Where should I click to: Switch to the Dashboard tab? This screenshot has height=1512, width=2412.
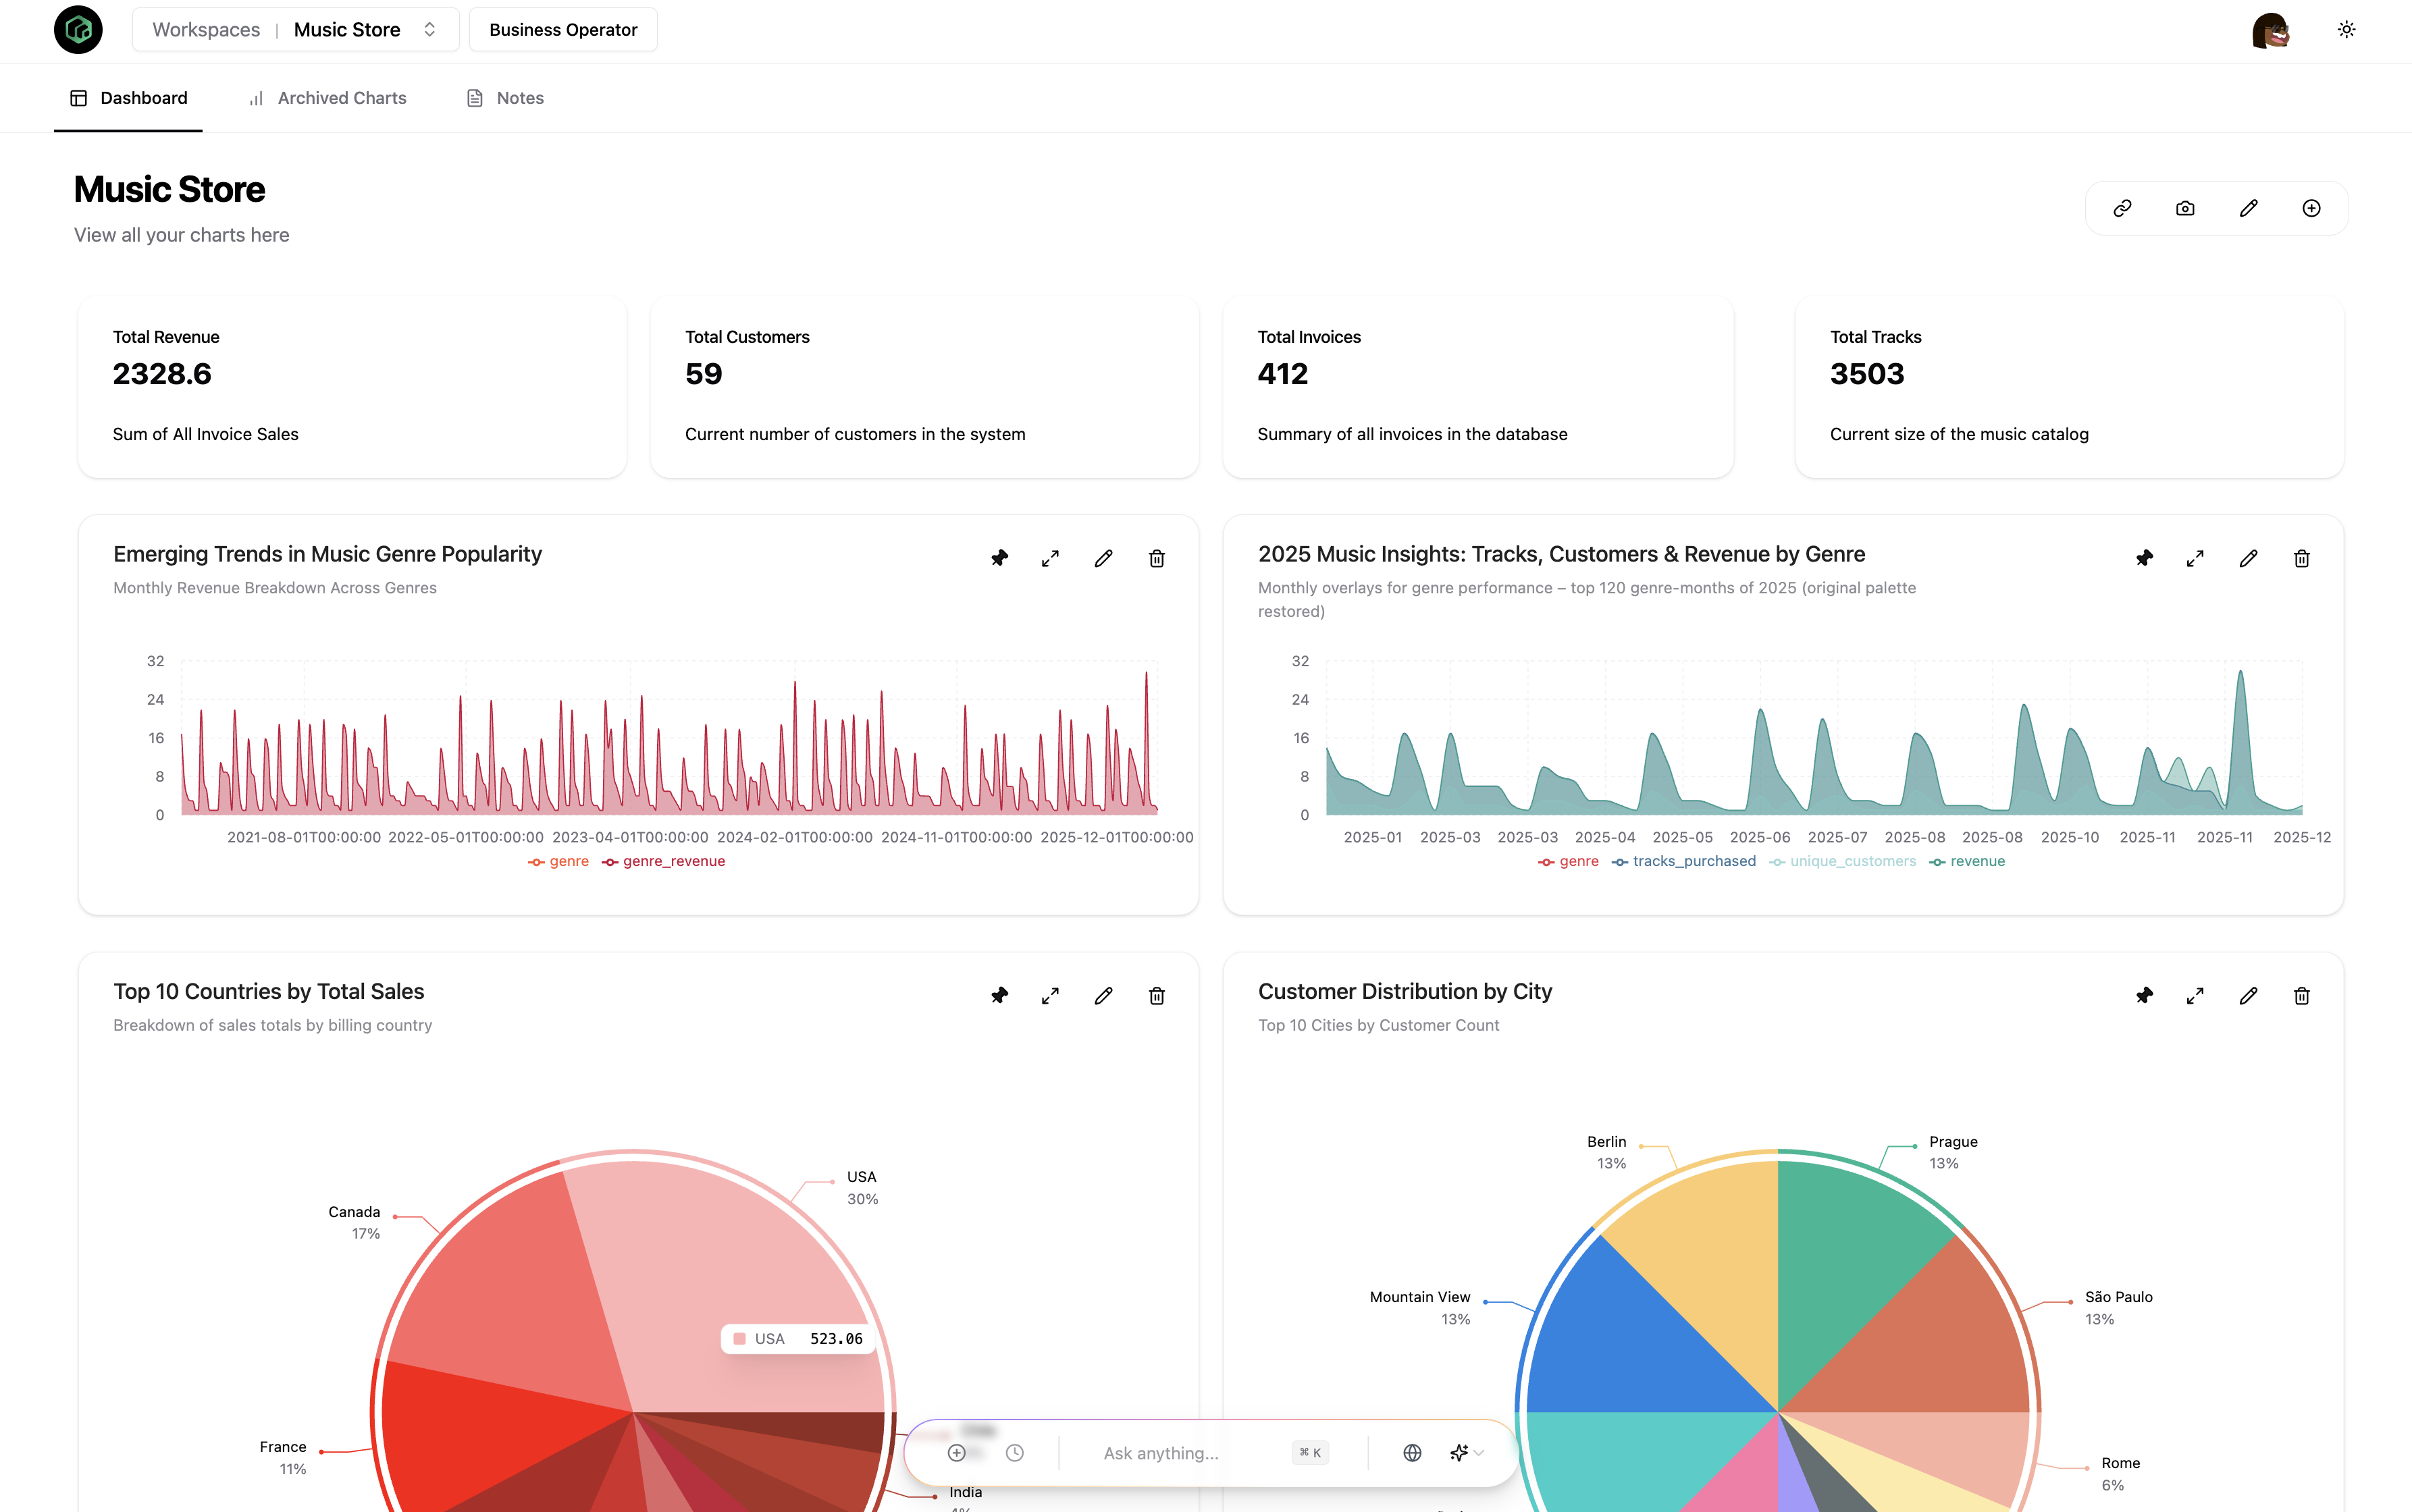[128, 98]
